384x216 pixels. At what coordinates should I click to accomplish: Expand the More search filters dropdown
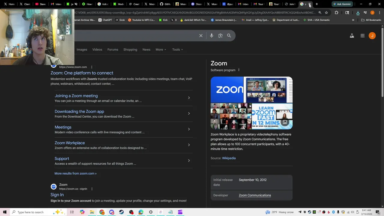click(161, 49)
